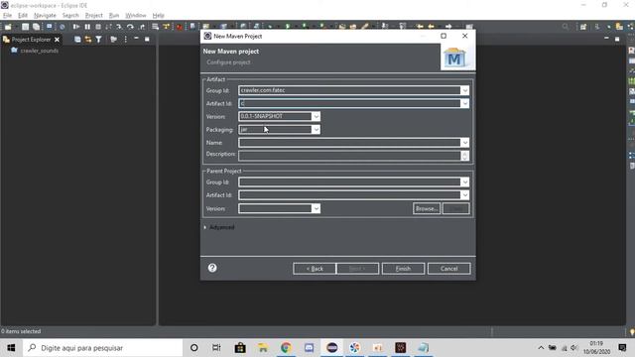Click the Resume debug icon

(76, 27)
